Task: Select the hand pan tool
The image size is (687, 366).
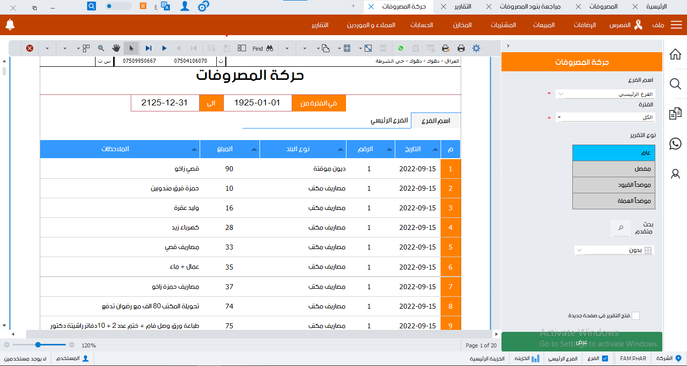Action: click(116, 48)
